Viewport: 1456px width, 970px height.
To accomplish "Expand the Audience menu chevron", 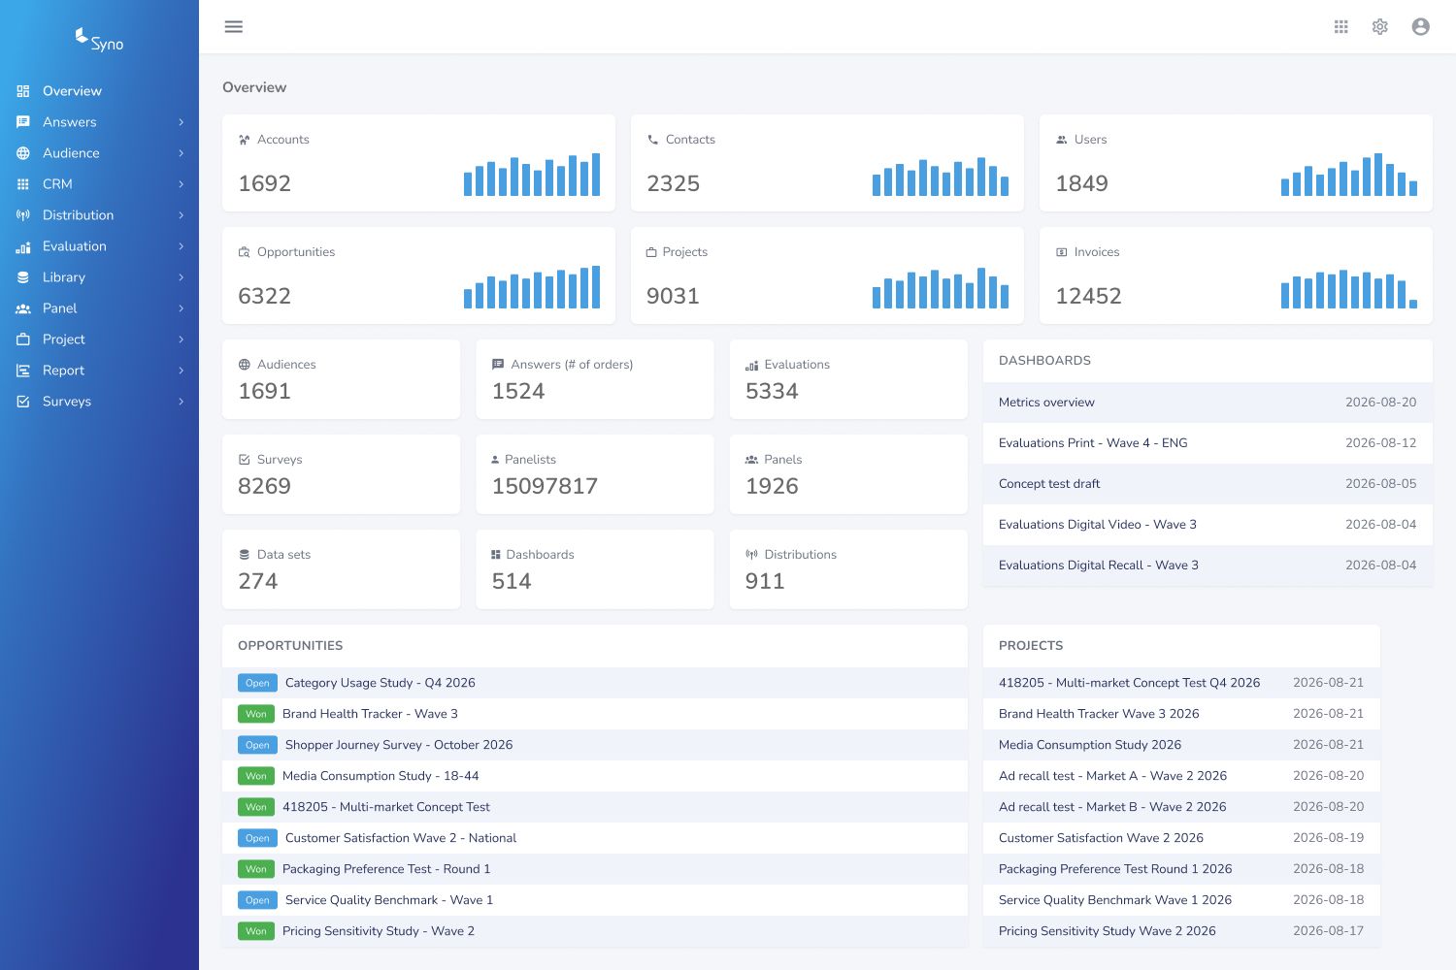I will click(181, 153).
